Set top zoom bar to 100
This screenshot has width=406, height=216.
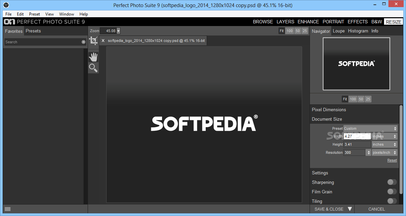[290, 31]
